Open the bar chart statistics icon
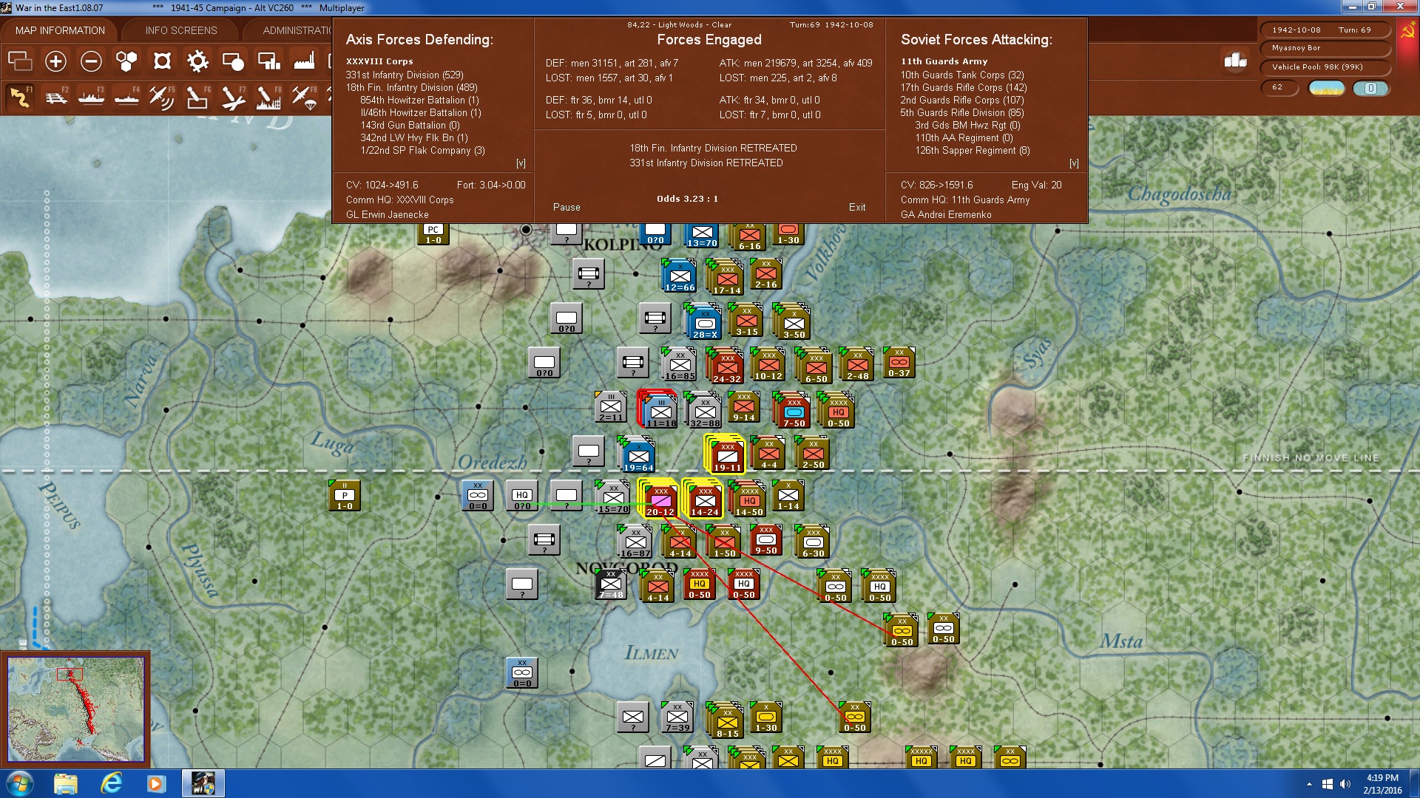 [1235, 60]
